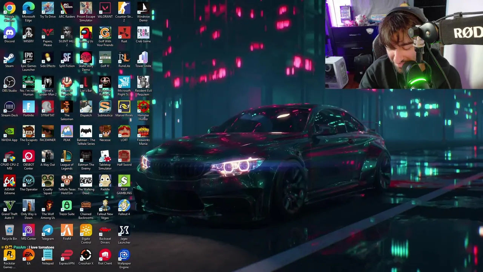The width and height of the screenshot is (483, 272).
Task: Select the PEAK game icon
Action: [x=67, y=131]
